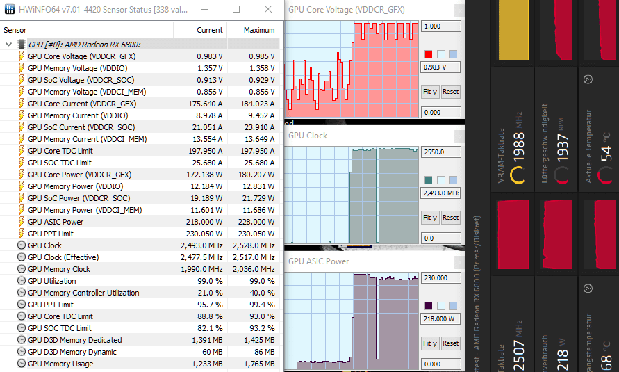
Task: Close the GPU ASIC Power graph window
Action: (459, 262)
